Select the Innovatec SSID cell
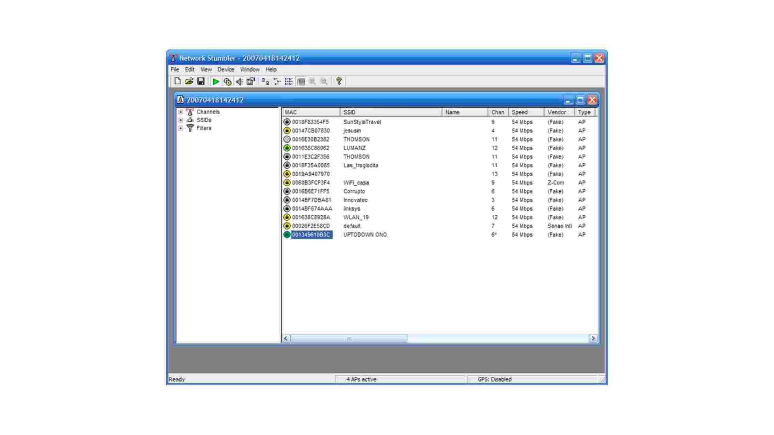Image resolution: width=774 pixels, height=435 pixels. point(355,200)
